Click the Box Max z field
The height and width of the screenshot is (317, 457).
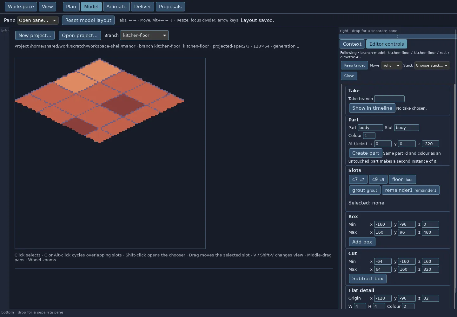(x=430, y=232)
